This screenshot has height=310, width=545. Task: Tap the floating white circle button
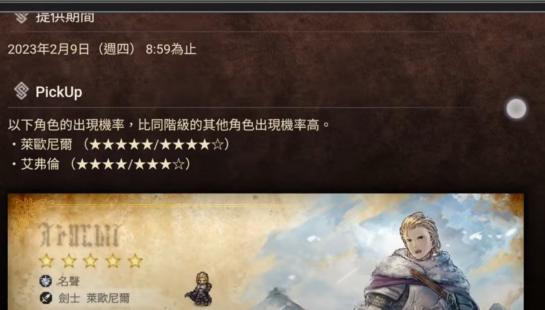tap(516, 108)
